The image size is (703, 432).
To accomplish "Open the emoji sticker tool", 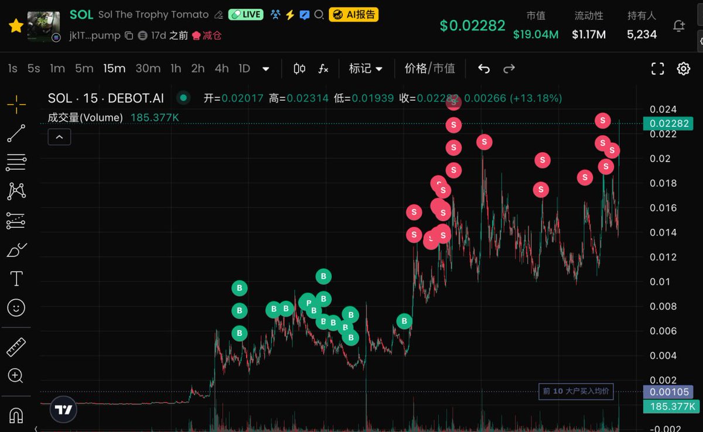I will point(16,307).
